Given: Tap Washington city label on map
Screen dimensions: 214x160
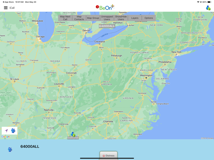Looking at the screenshot, I should click(146, 75).
